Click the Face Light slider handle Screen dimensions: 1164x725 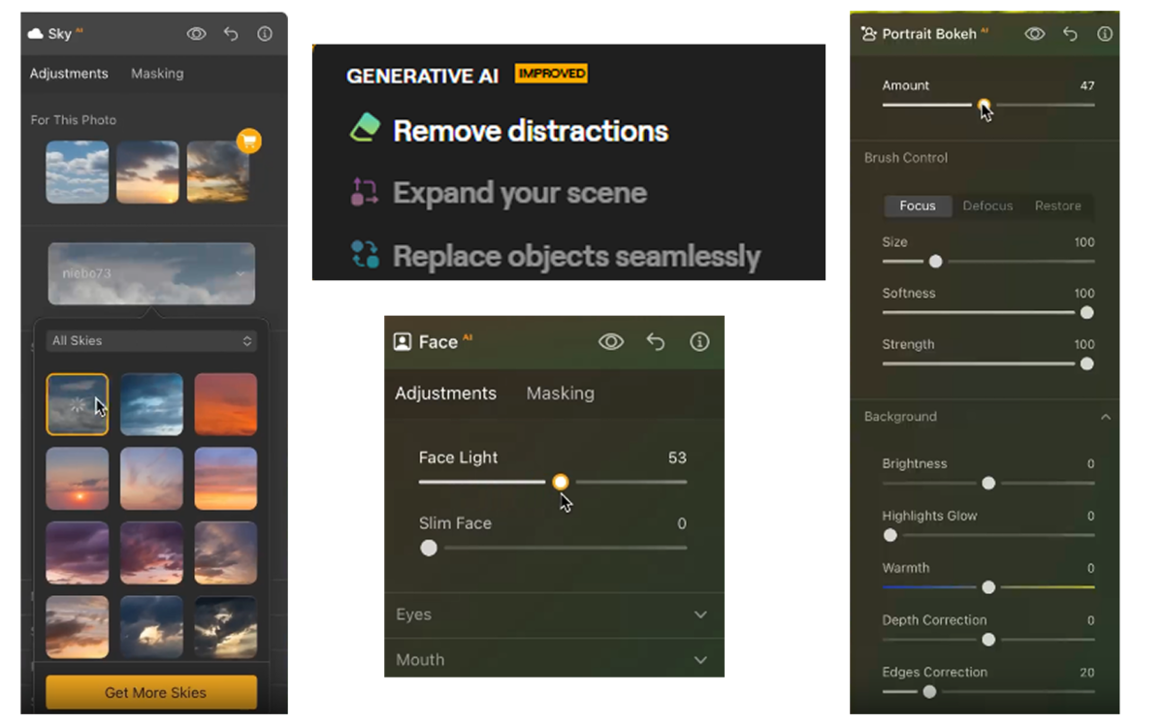tap(560, 482)
